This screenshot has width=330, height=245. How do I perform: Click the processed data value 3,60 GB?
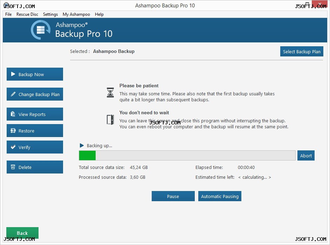pos(138,177)
